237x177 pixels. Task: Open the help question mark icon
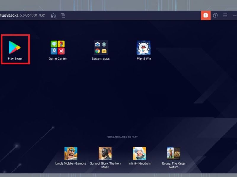[x=214, y=15]
